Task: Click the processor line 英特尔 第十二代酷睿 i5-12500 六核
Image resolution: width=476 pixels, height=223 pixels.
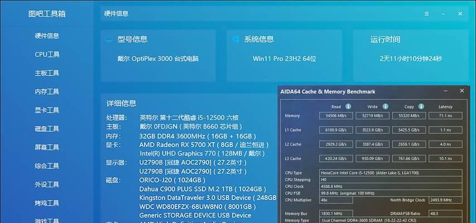Action: [189, 118]
